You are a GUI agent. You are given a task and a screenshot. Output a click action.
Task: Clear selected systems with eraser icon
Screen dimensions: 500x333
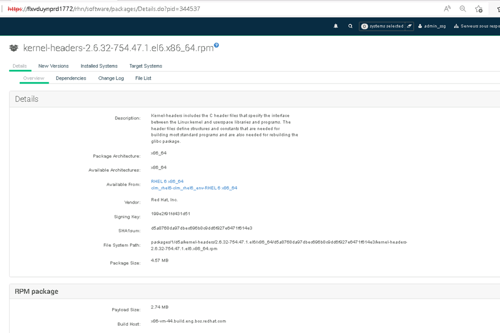[x=410, y=26]
